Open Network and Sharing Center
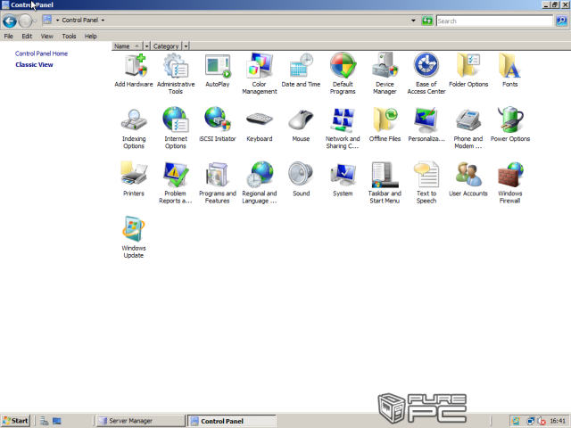Image resolution: width=571 pixels, height=428 pixels. [343, 128]
